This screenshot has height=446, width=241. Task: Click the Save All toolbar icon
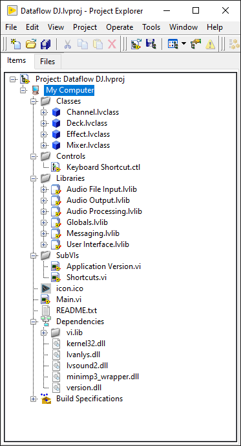tap(46, 44)
